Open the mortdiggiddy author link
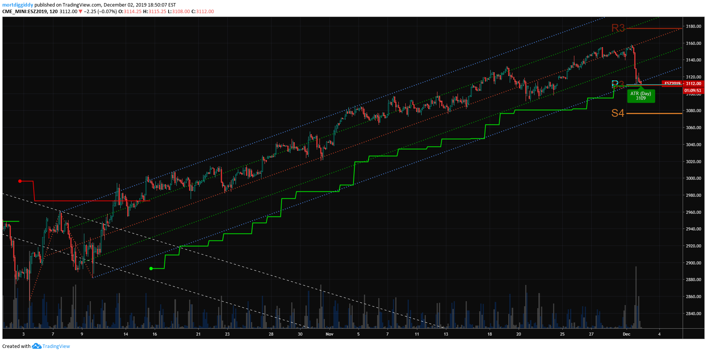 pos(18,5)
